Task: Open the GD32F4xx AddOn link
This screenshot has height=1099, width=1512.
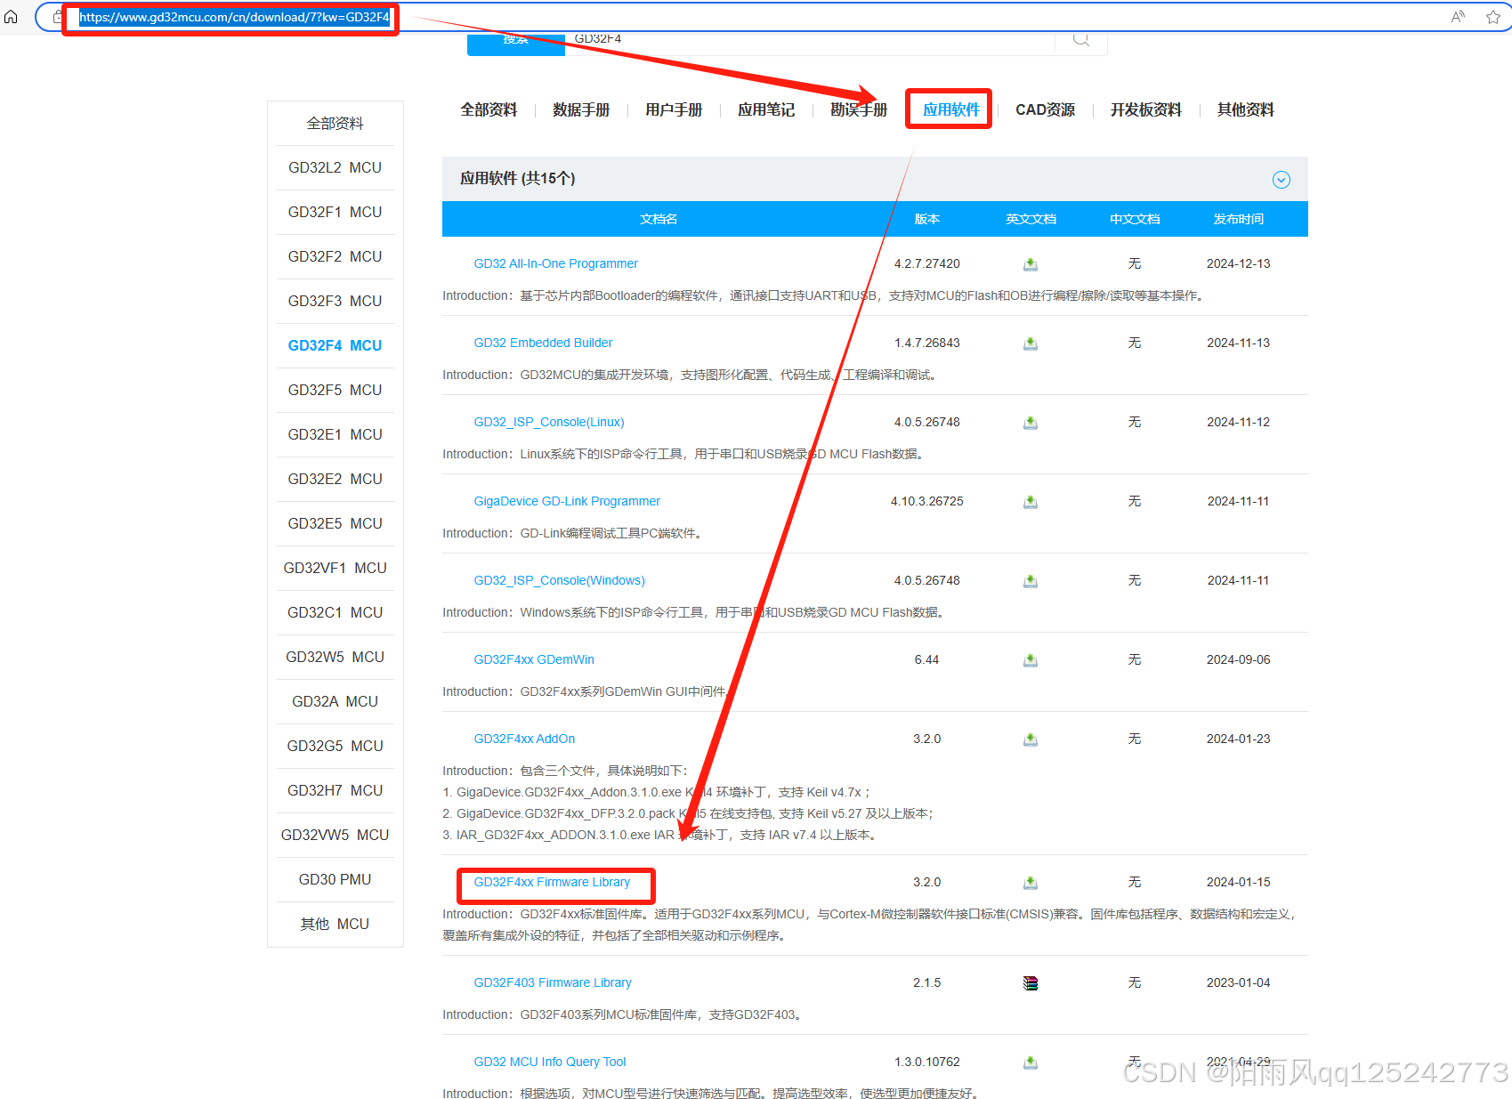Action: [524, 739]
